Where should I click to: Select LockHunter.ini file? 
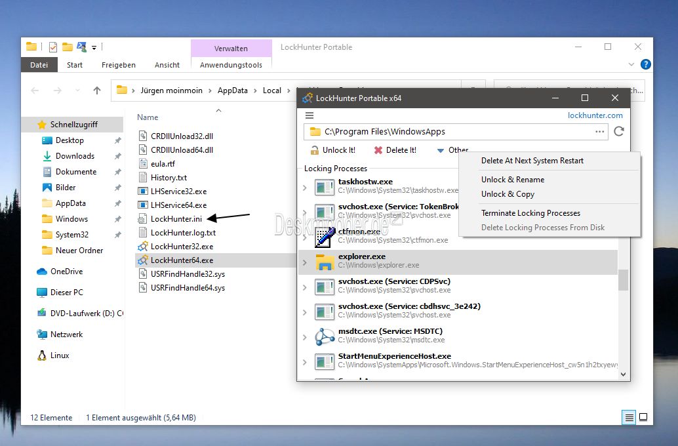coord(176,219)
